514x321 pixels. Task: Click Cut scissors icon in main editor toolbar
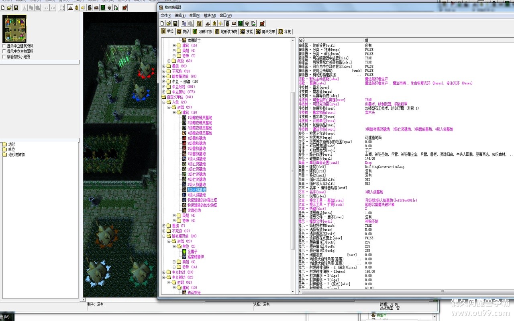coord(24,8)
